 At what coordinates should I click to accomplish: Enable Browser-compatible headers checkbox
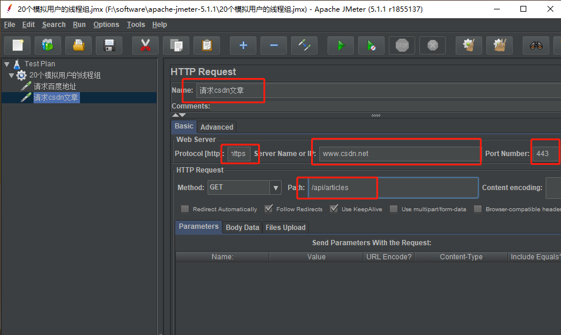[477, 209]
